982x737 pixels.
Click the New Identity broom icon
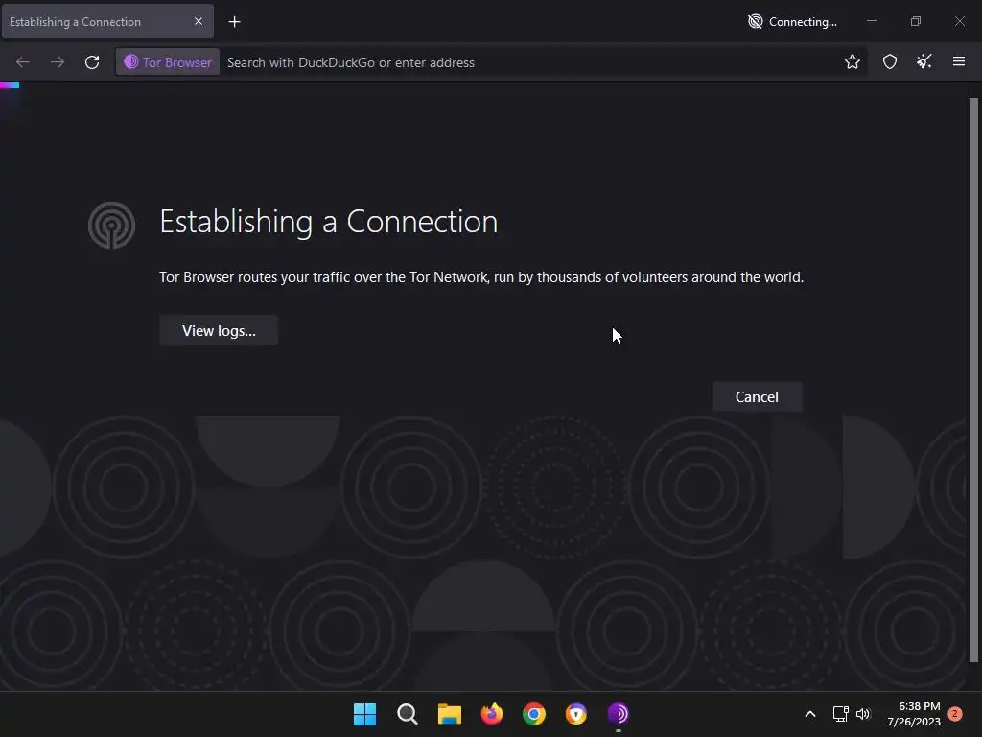924,61
